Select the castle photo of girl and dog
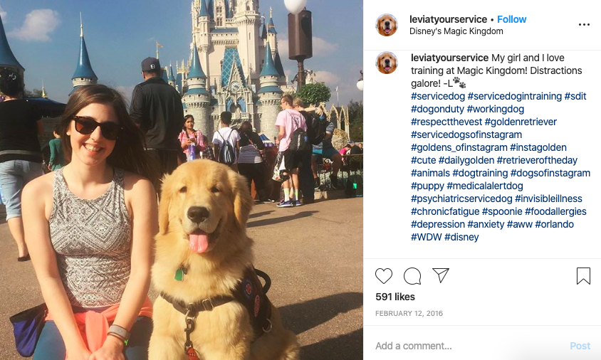Viewport: 601px width, 360px height. pyautogui.click(x=182, y=180)
